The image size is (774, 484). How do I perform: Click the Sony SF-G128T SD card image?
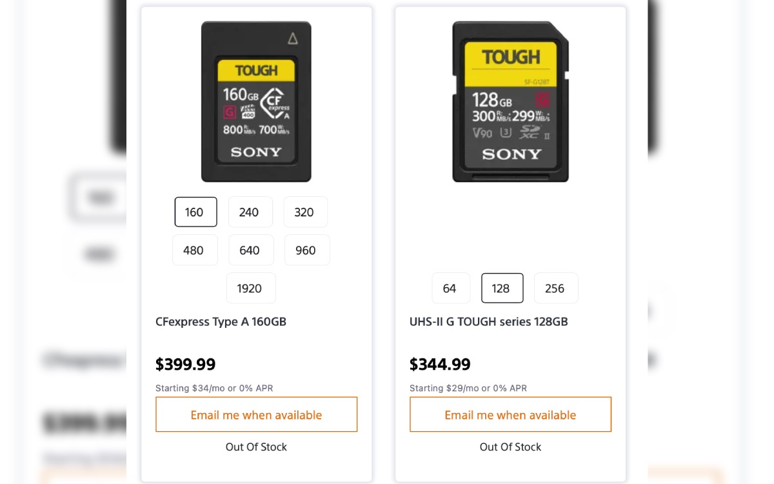point(510,101)
